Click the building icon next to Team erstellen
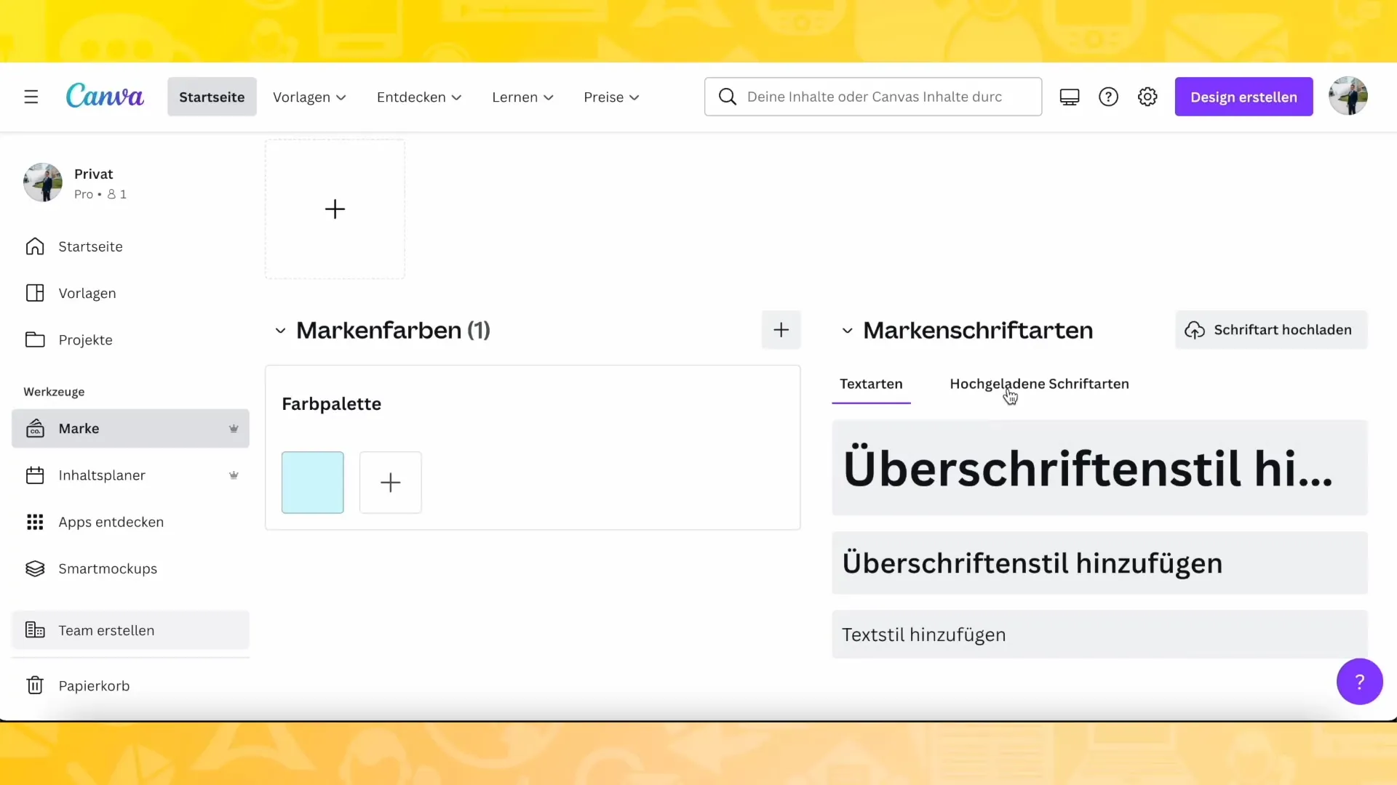 [35, 630]
